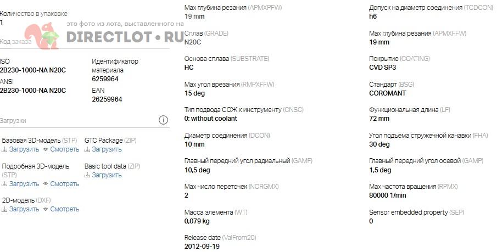Click download icon for Базовая 3D-модель
The width and height of the screenshot is (497, 252).
tap(4, 149)
